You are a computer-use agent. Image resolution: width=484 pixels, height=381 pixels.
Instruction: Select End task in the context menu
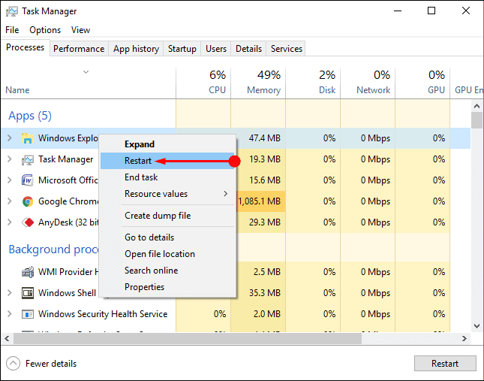coord(141,177)
